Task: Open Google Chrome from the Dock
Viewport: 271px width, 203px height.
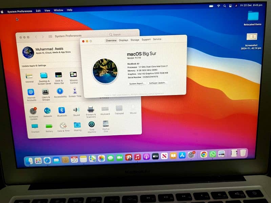Action: point(204,154)
